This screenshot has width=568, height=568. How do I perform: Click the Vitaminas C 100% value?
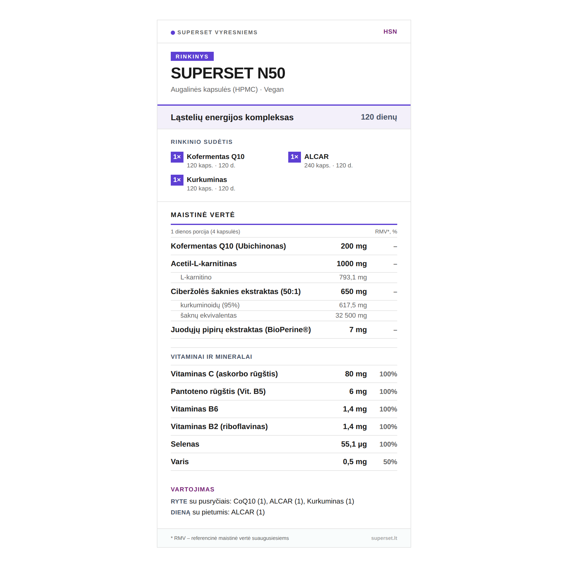[x=388, y=374]
